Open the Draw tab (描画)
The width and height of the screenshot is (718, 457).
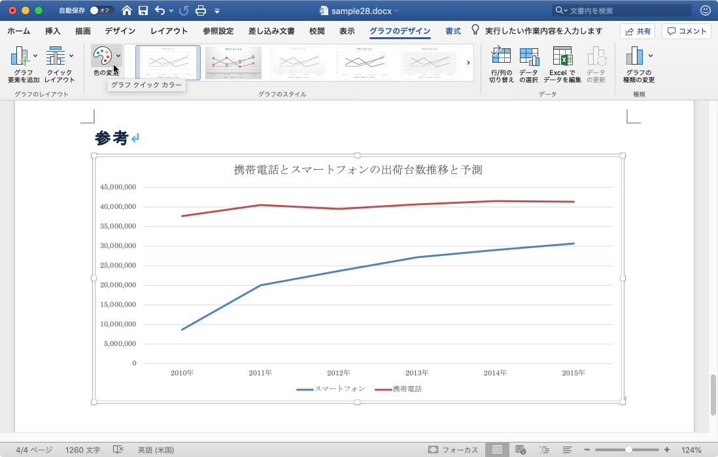click(x=83, y=31)
